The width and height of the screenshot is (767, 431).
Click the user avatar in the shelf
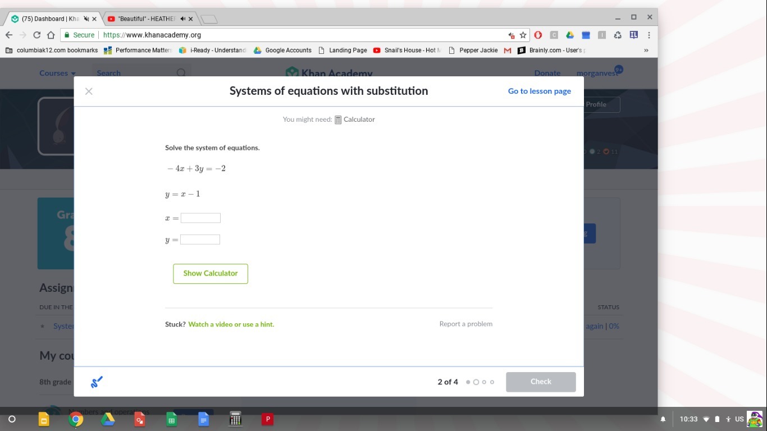[755, 419]
